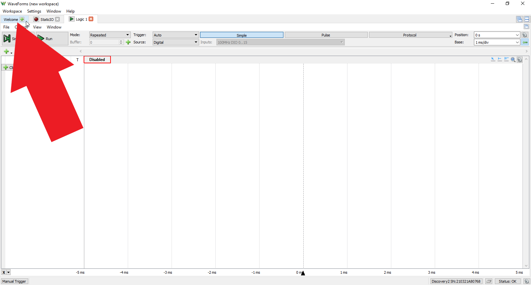Image resolution: width=531 pixels, height=285 pixels.
Task: Switch to the StaticIO tab
Action: tap(47, 20)
